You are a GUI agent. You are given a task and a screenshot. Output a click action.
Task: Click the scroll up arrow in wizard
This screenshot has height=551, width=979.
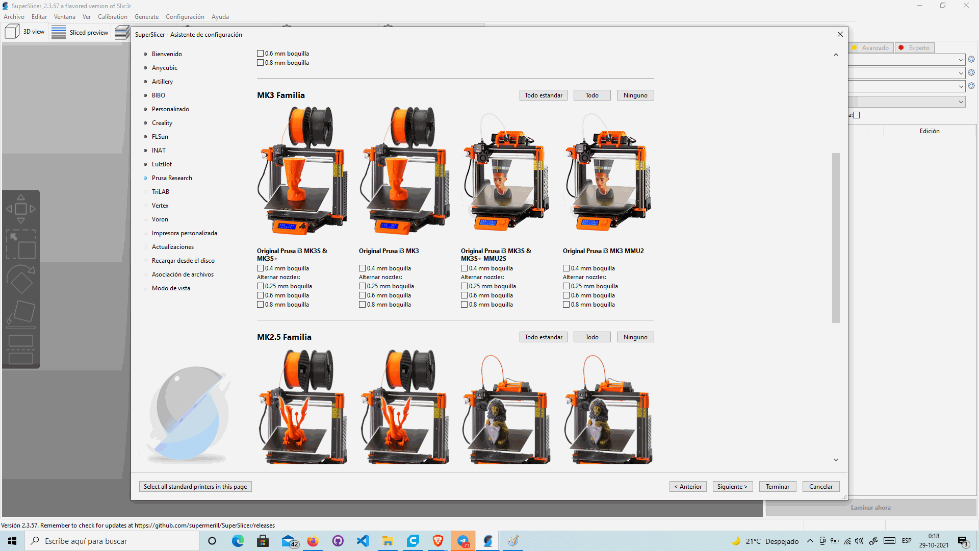click(x=836, y=55)
